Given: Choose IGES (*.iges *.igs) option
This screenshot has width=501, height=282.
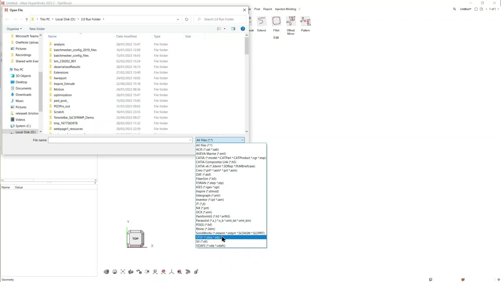Looking at the screenshot, I should tap(231, 187).
